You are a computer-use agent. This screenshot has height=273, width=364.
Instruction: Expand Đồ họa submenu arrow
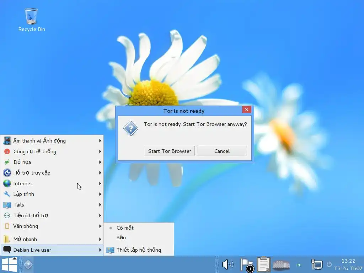click(x=100, y=162)
